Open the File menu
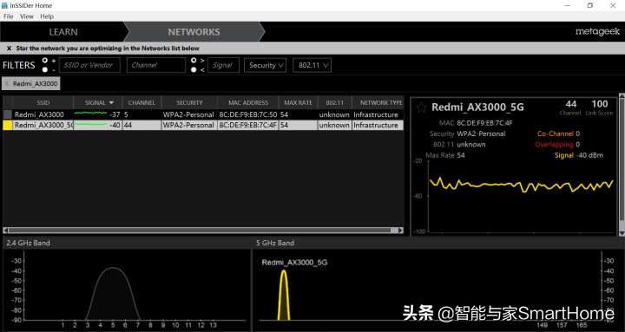Screen dimensions: 625x332 point(9,16)
